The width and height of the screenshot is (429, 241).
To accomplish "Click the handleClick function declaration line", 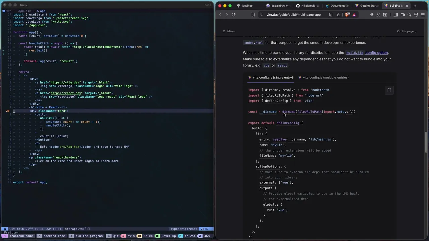I will click(48, 43).
